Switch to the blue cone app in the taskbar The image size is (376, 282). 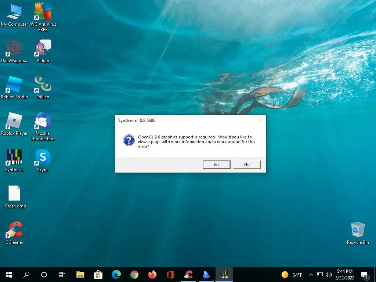[x=206, y=275]
